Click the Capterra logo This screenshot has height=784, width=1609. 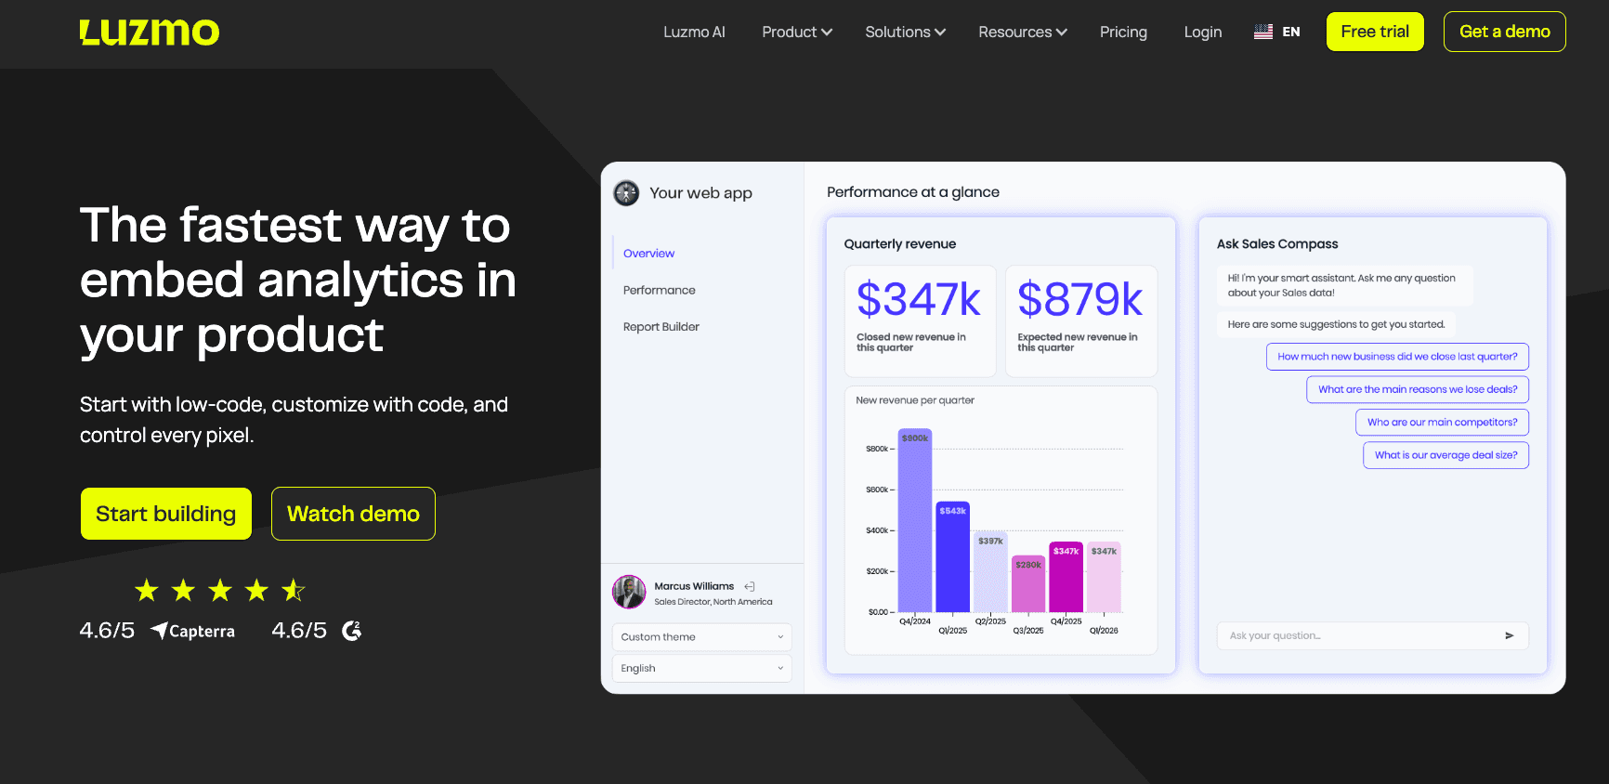coord(193,631)
